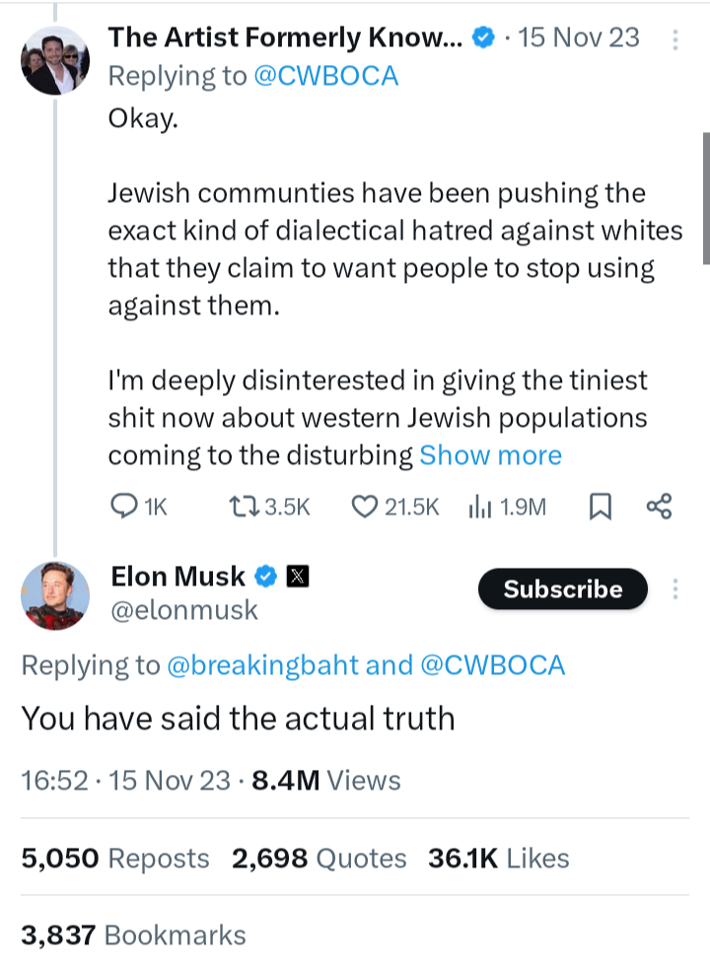The width and height of the screenshot is (710, 968).
Task: Open the @breakingbaht mention link
Action: 263,665
